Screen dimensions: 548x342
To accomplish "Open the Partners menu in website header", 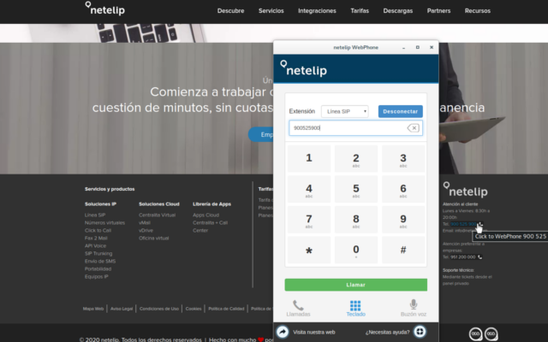I will (x=438, y=11).
